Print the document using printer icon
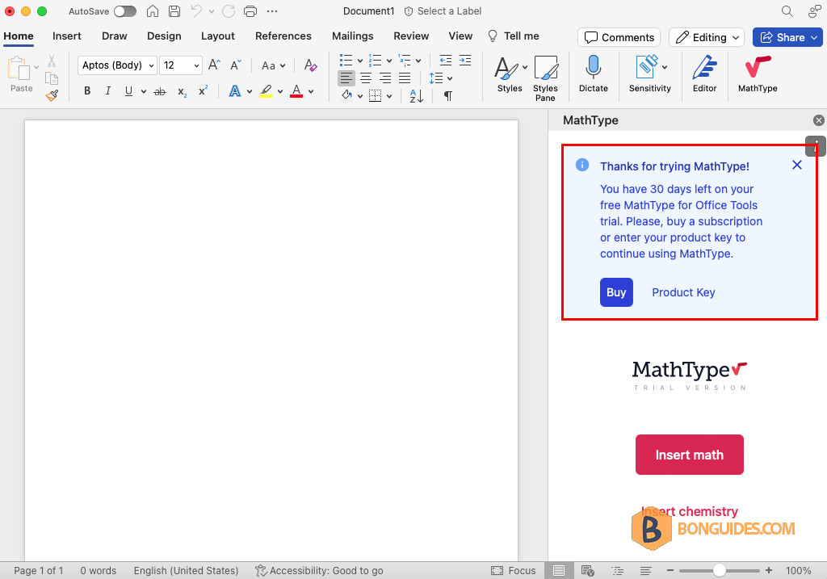This screenshot has width=827, height=579. tap(250, 11)
